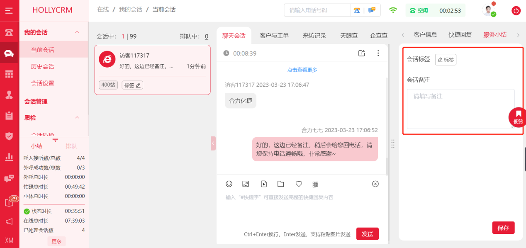526x248 pixels.
Task: Toggle the hamburger menu to collapse sidebar
Action: click(x=9, y=11)
